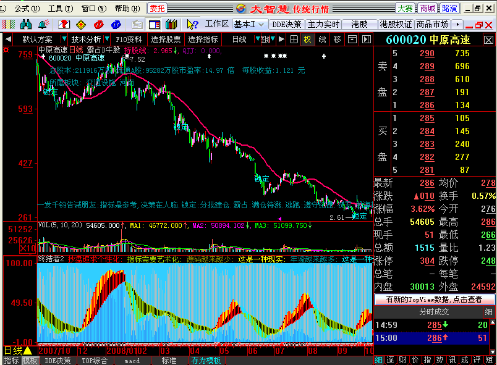
Task: Show more workspace tabs arrow
Action: (457, 24)
